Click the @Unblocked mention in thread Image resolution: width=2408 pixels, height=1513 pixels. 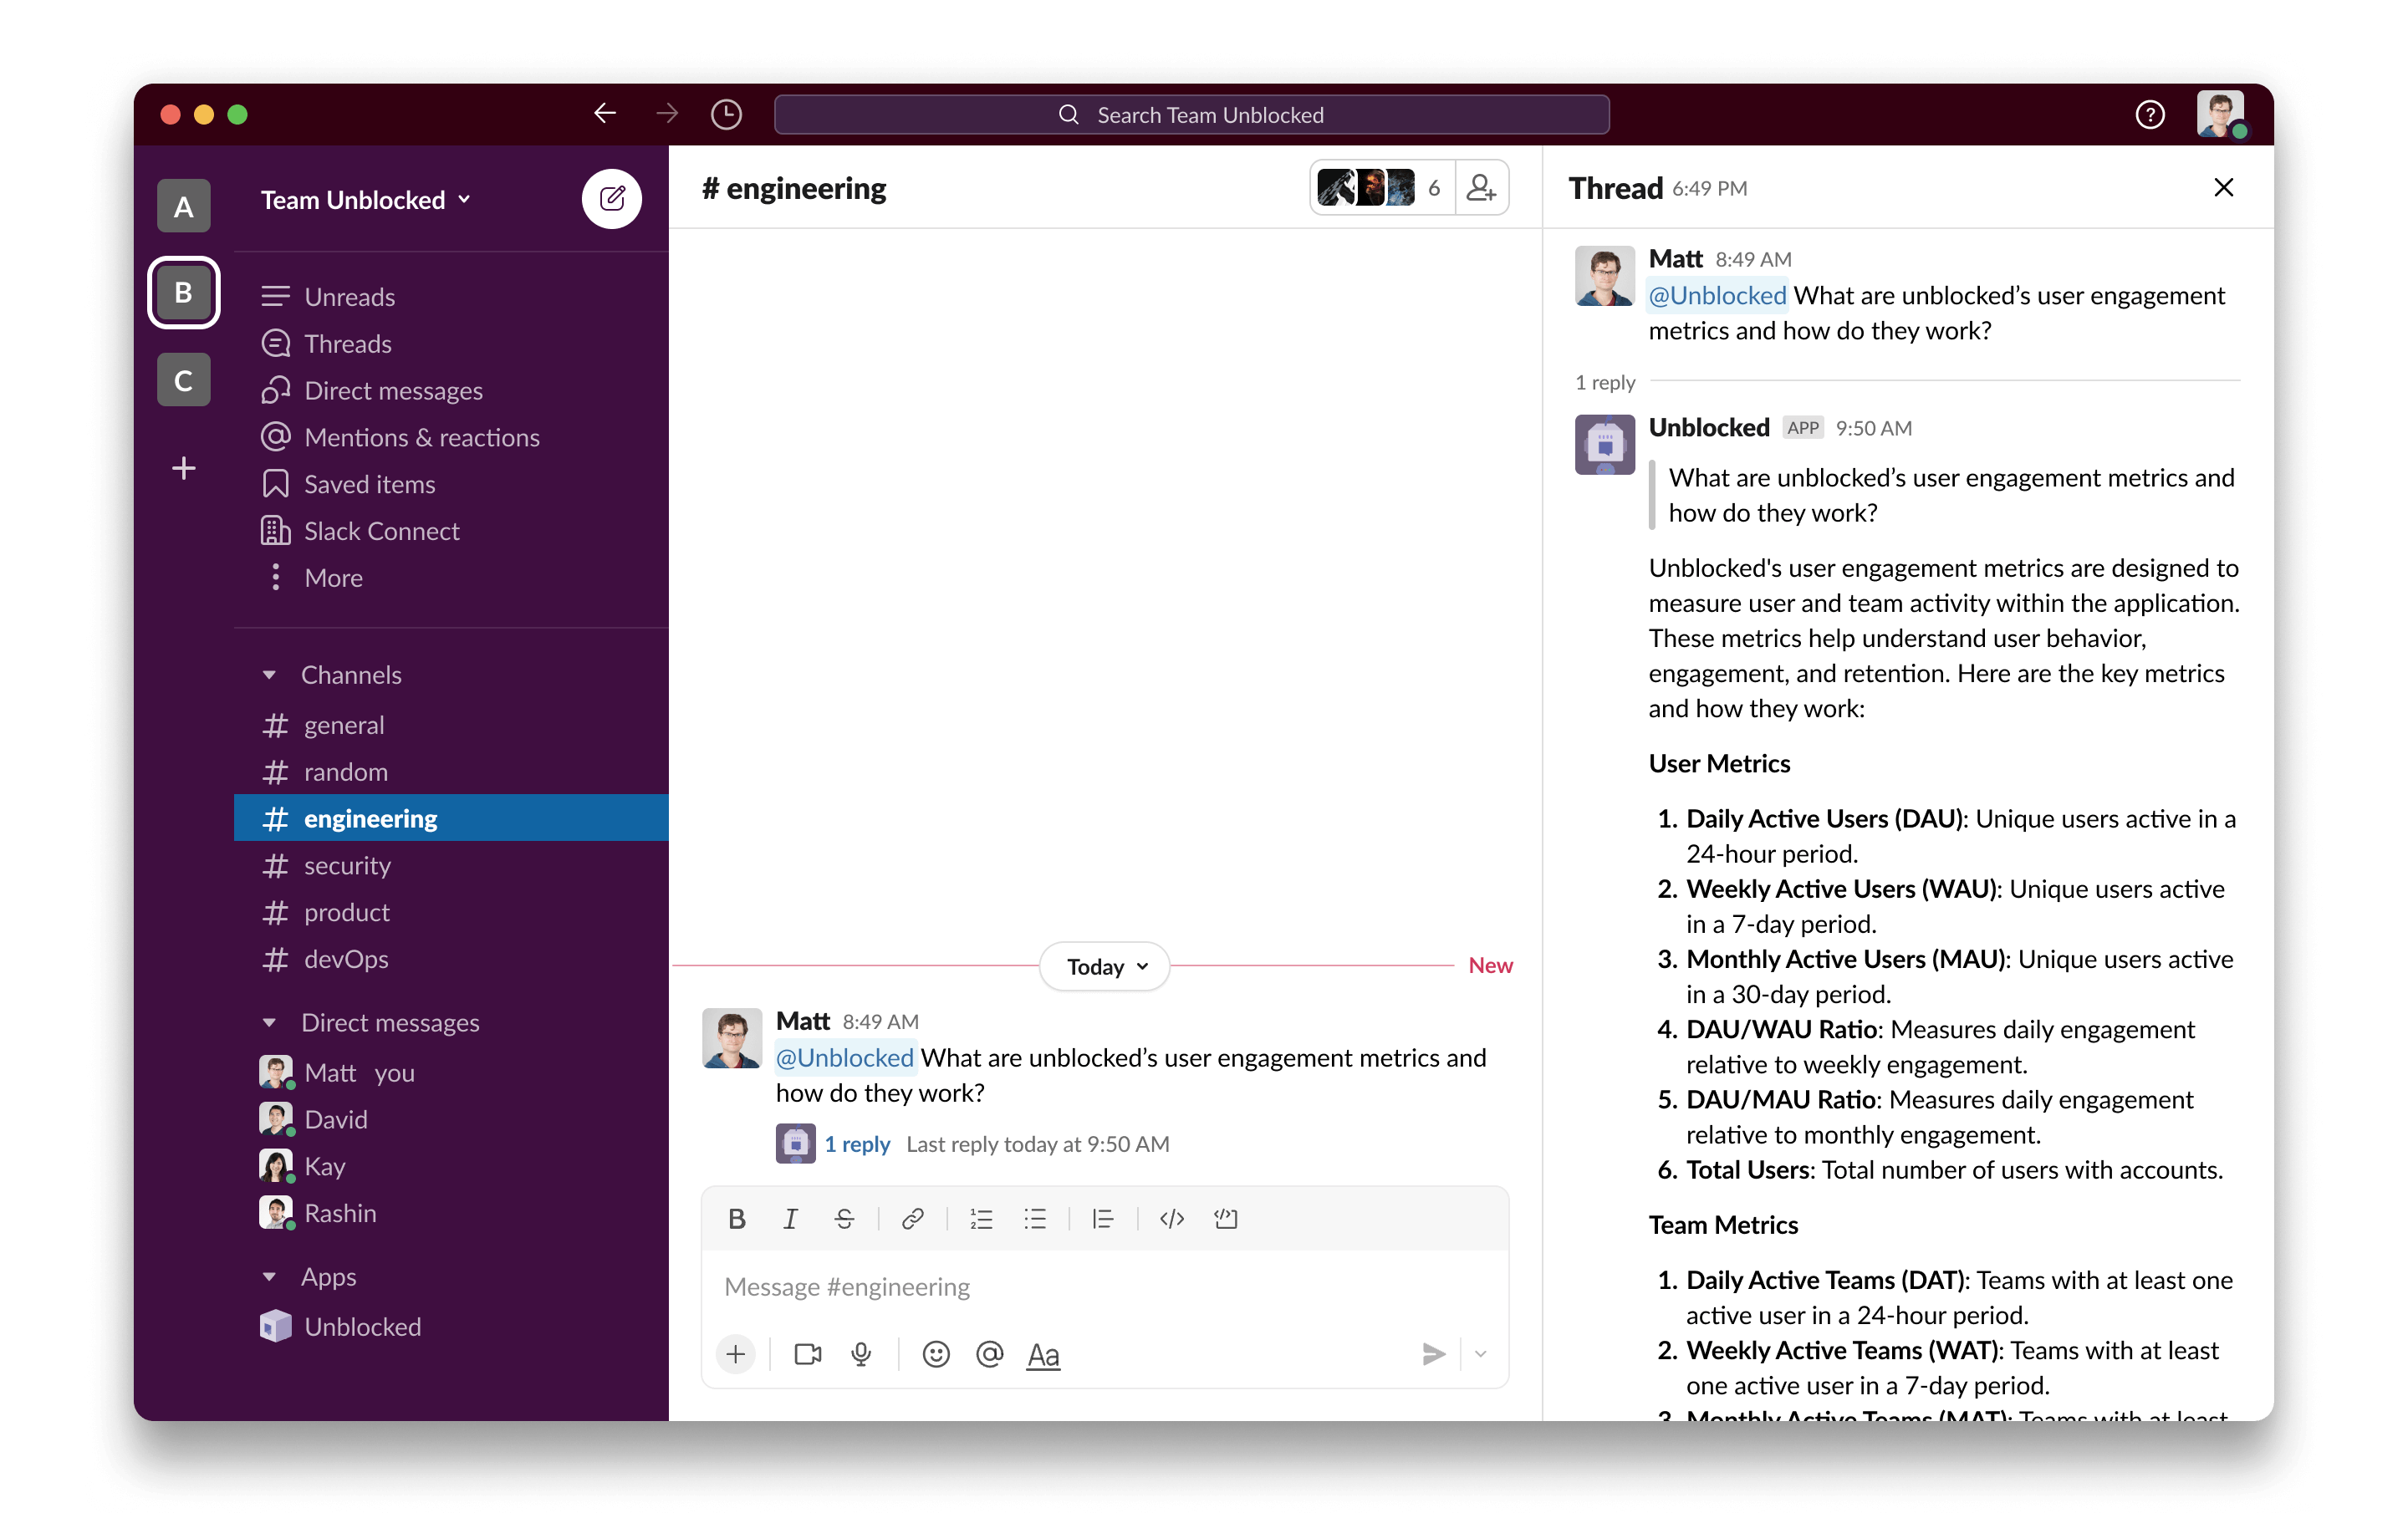tap(1717, 295)
